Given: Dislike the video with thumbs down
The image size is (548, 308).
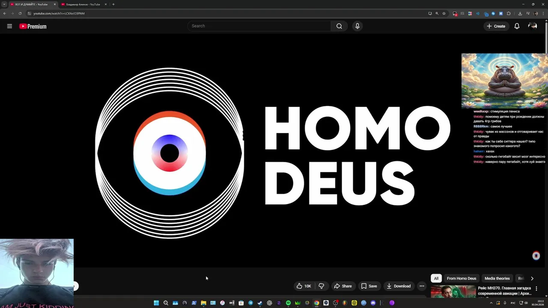Looking at the screenshot, I should click(x=322, y=286).
